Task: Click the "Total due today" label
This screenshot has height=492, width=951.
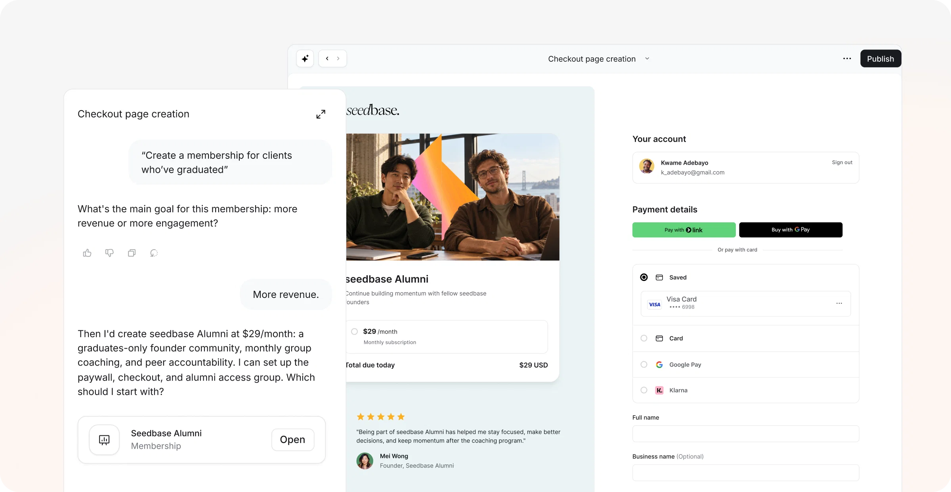Action: pyautogui.click(x=370, y=365)
